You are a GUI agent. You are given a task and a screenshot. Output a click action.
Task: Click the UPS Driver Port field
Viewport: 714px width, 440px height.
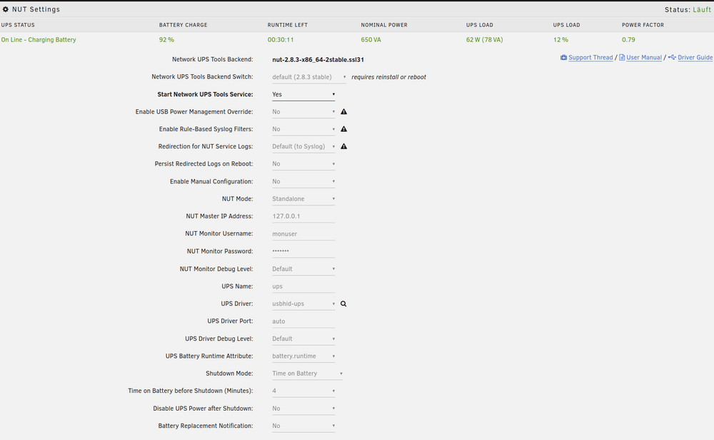[303, 321]
